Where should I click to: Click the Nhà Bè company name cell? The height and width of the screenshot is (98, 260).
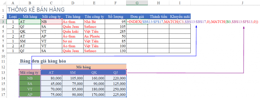point(94,22)
